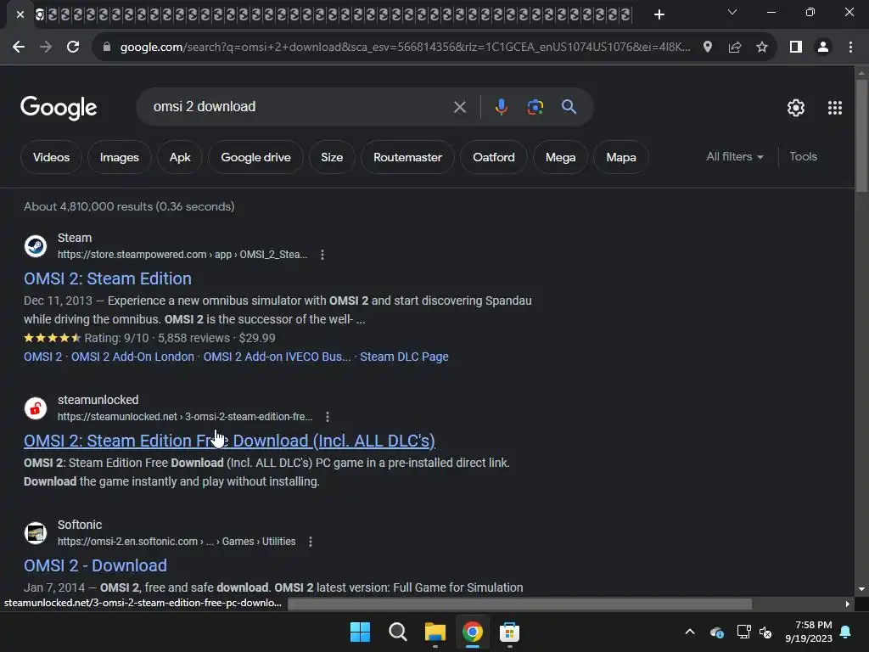Click the horizontal scrollbar right arrow

[x=848, y=604]
